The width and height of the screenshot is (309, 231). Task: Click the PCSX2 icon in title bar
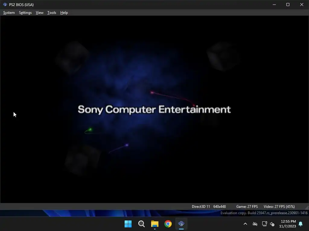pyautogui.click(x=5, y=5)
